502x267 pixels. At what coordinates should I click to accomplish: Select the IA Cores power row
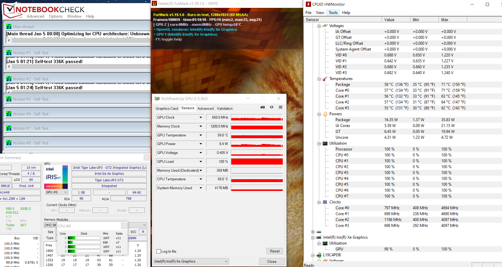point(395,126)
